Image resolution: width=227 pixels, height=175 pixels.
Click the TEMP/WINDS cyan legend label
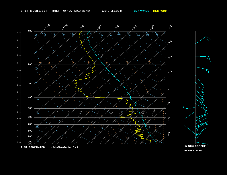click(140, 11)
